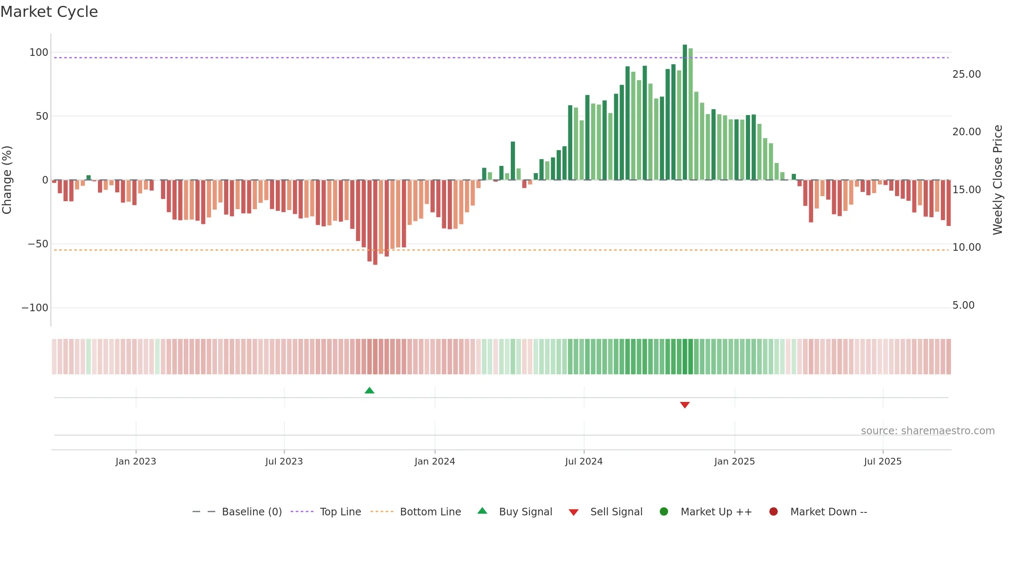Click the tallest green bar above the top line
Viewport: 1009px width, 567px height.
685,112
